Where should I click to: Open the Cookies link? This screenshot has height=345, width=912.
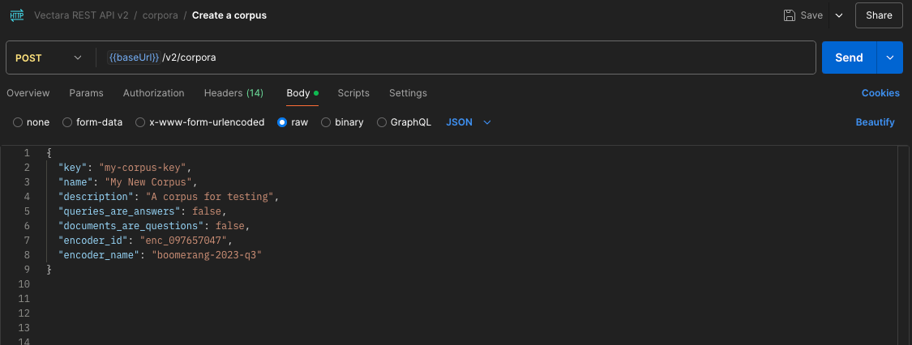(x=880, y=93)
